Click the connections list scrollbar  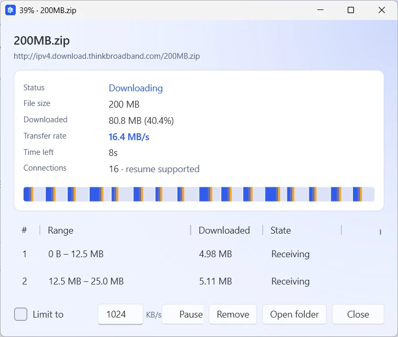pos(380,232)
